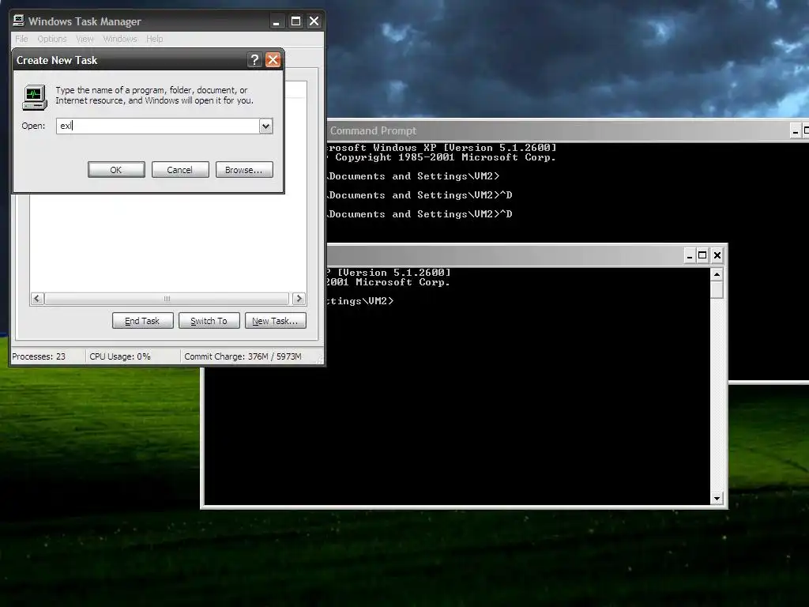Click the task list left scroll arrow
This screenshot has width=809, height=607.
(37, 298)
